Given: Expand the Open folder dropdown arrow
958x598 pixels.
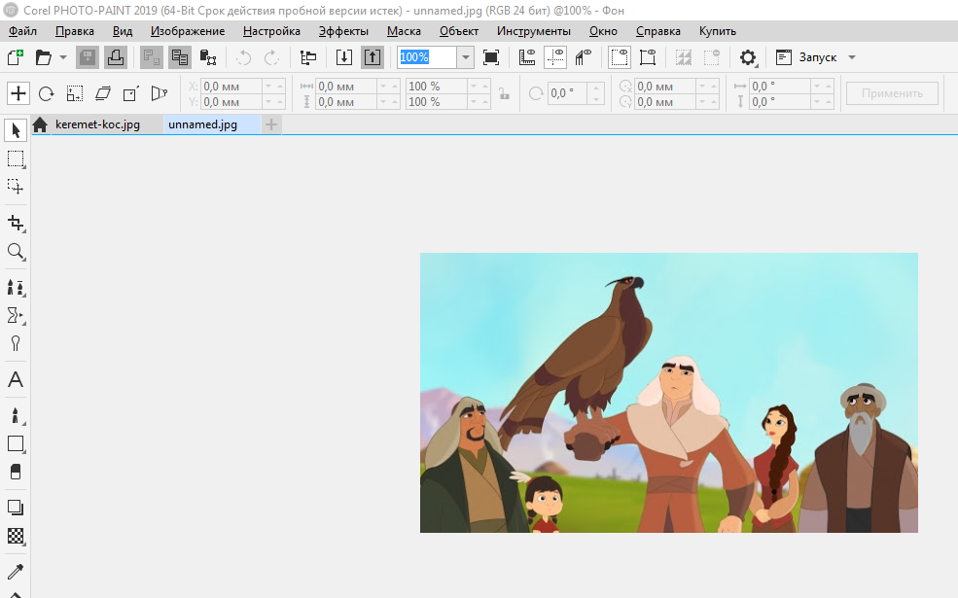Looking at the screenshot, I should tap(63, 57).
